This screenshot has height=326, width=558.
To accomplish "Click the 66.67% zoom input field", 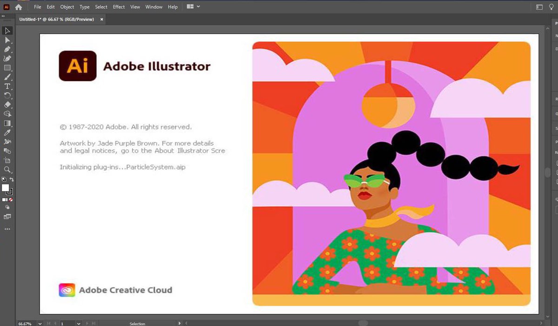I will coord(27,323).
